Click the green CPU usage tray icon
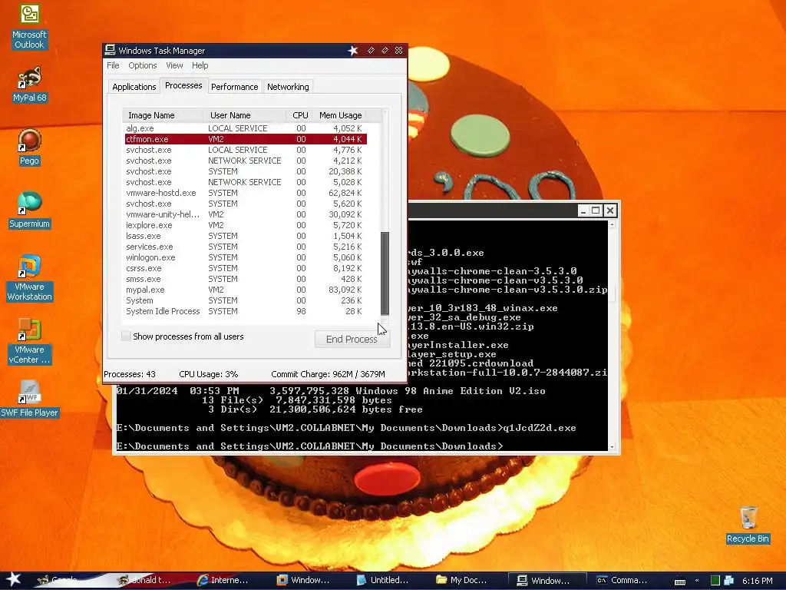The image size is (786, 590). (x=715, y=581)
